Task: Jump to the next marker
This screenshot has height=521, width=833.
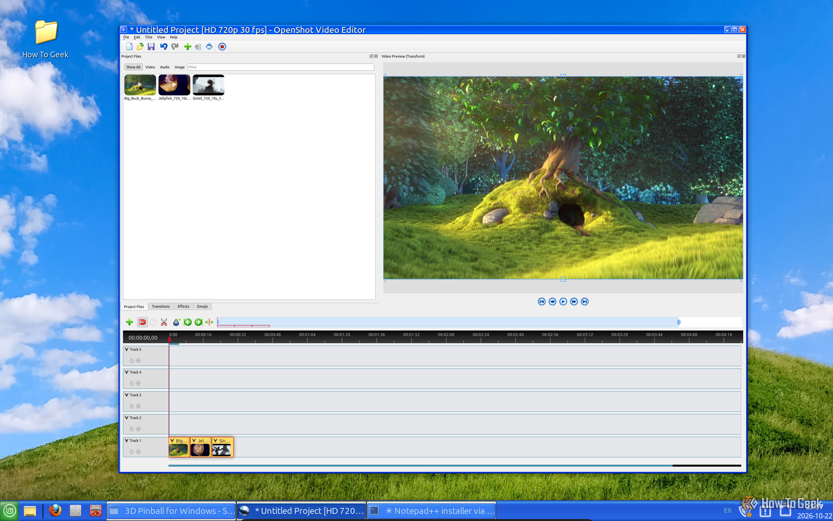Action: [198, 322]
